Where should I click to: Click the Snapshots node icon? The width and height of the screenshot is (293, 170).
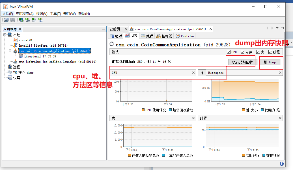pyautogui.click(x=10, y=78)
